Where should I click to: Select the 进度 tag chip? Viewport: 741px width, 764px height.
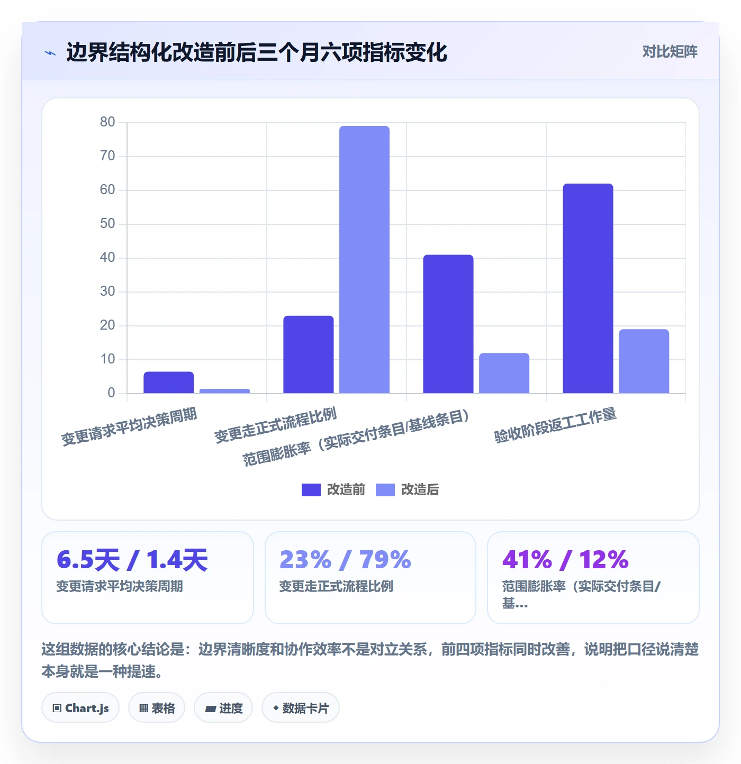coord(223,708)
